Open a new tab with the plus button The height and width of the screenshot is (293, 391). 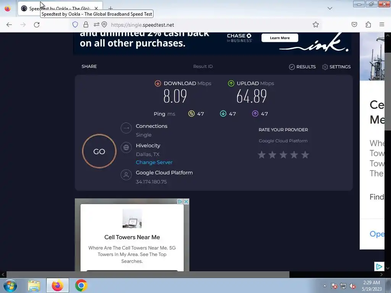click(110, 8)
